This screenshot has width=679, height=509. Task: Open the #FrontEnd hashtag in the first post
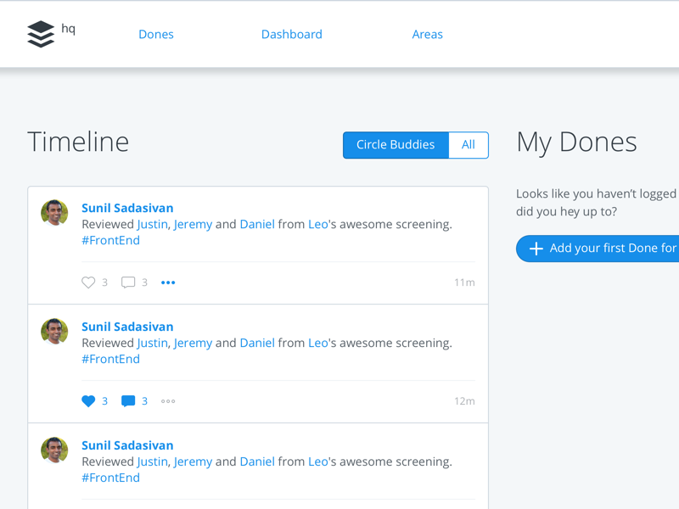click(x=110, y=240)
